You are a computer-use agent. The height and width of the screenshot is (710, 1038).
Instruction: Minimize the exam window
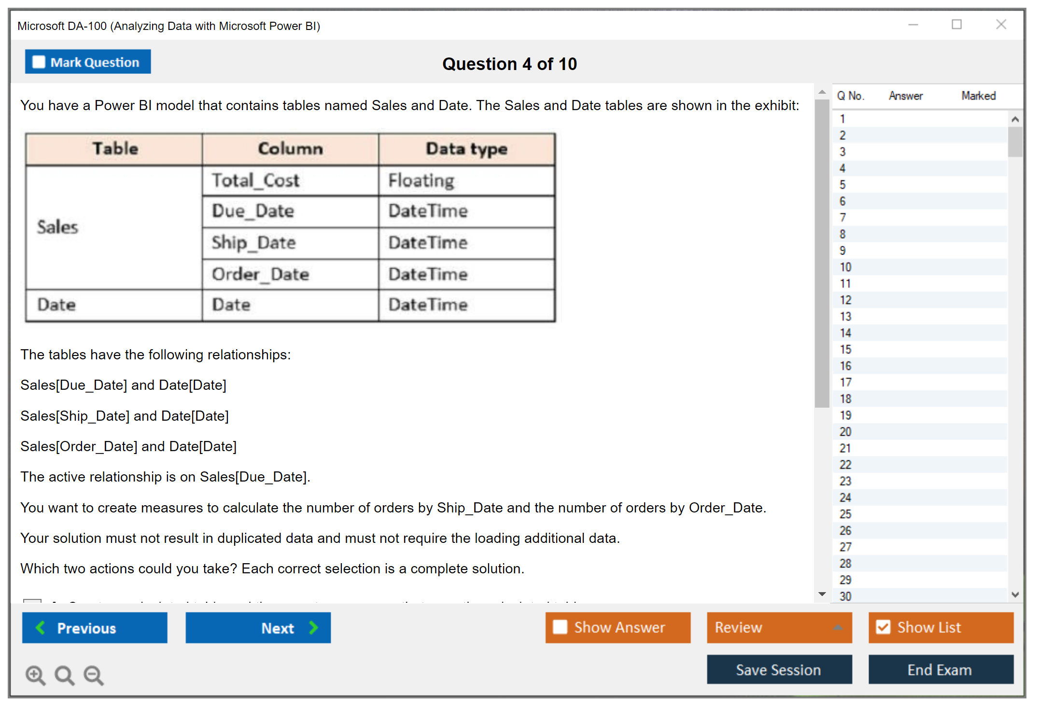coord(913,25)
